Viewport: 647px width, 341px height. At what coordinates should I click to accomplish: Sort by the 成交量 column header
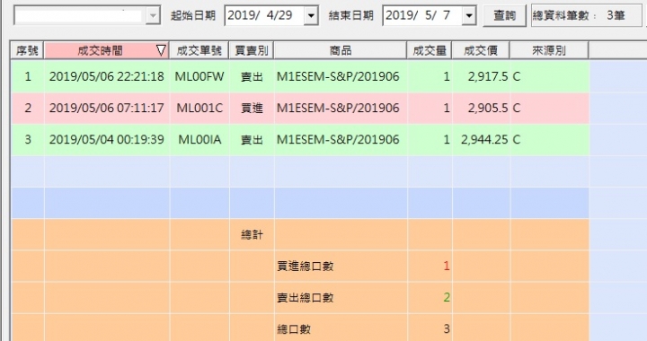[x=430, y=50]
